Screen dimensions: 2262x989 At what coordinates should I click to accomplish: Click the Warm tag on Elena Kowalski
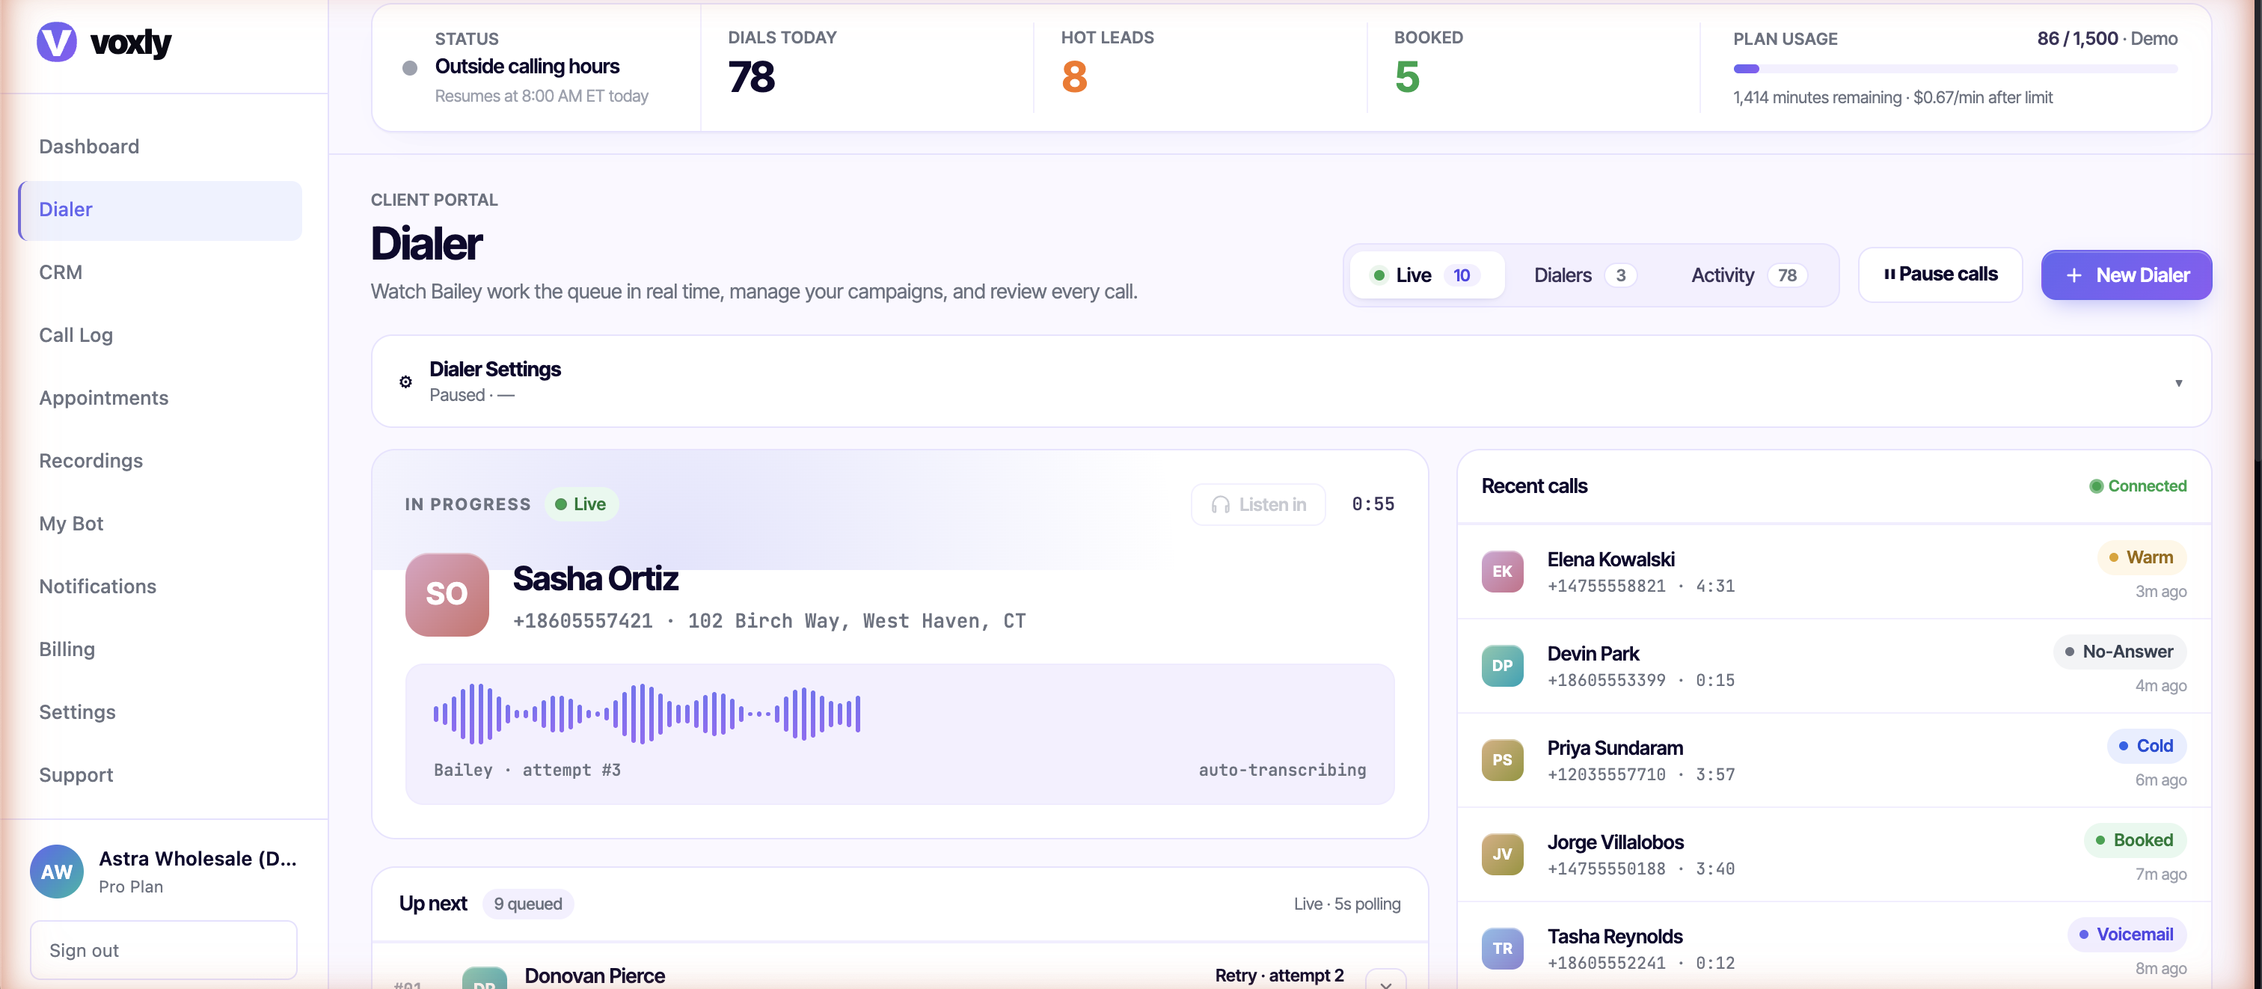(2141, 558)
